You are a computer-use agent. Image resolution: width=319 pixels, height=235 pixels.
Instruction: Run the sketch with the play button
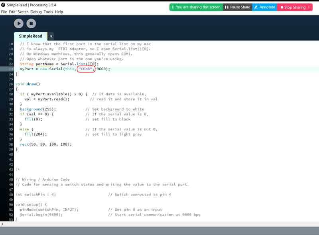(18, 24)
